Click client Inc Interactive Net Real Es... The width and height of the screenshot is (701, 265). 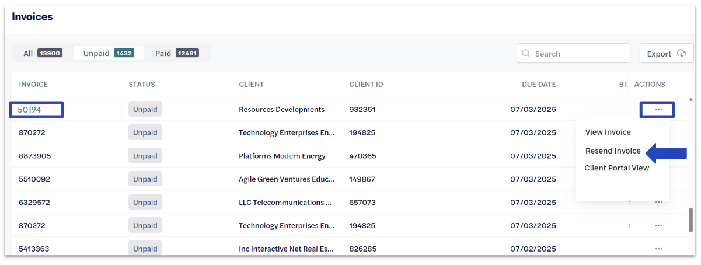(286, 249)
